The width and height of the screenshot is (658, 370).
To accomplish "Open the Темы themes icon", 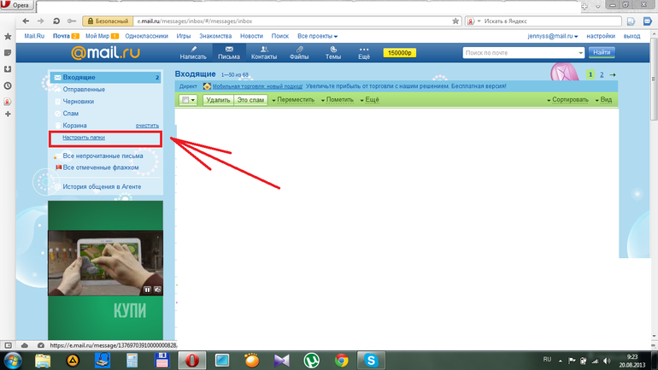I will click(x=333, y=50).
